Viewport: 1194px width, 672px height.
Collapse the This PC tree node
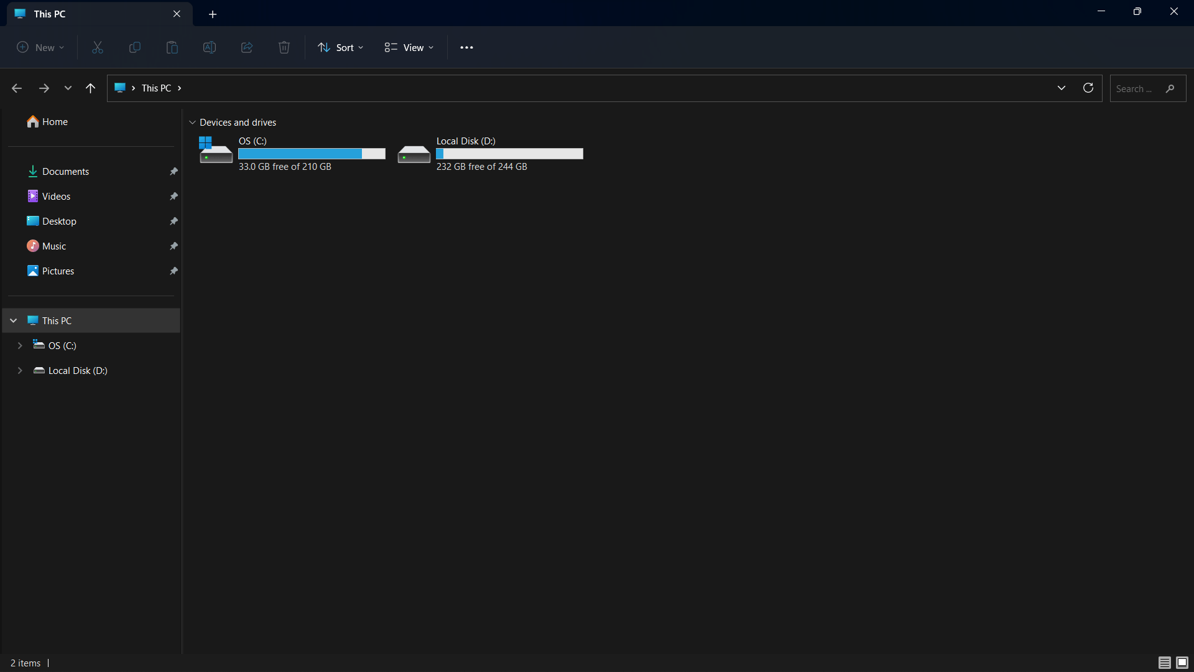14,320
